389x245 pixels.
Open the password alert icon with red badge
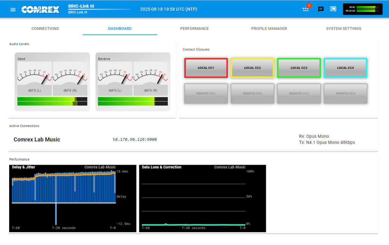[x=306, y=9]
